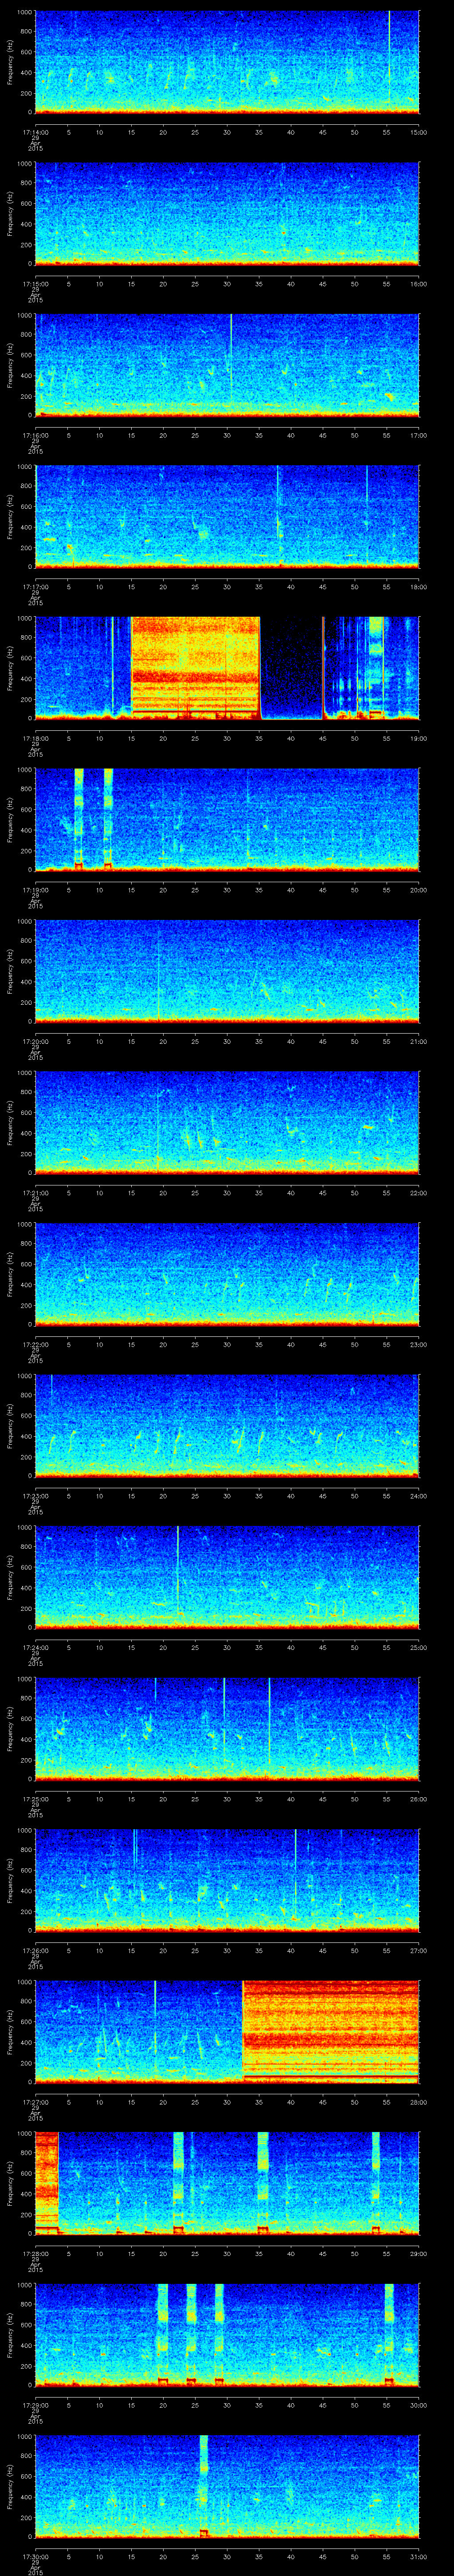454x2576 pixels.
Task: Select the spectrogram panel starting at 17:28:00
Action: (x=227, y=2183)
